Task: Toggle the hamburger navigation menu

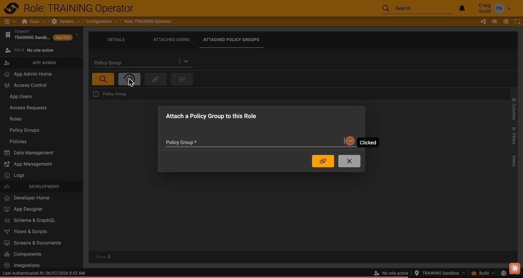Action: coord(7,21)
